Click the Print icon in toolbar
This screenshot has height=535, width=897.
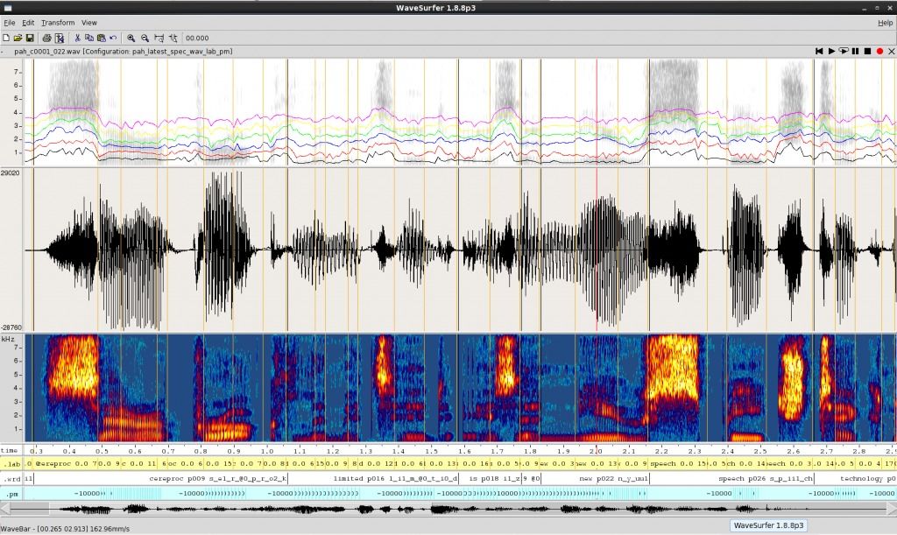pyautogui.click(x=47, y=39)
